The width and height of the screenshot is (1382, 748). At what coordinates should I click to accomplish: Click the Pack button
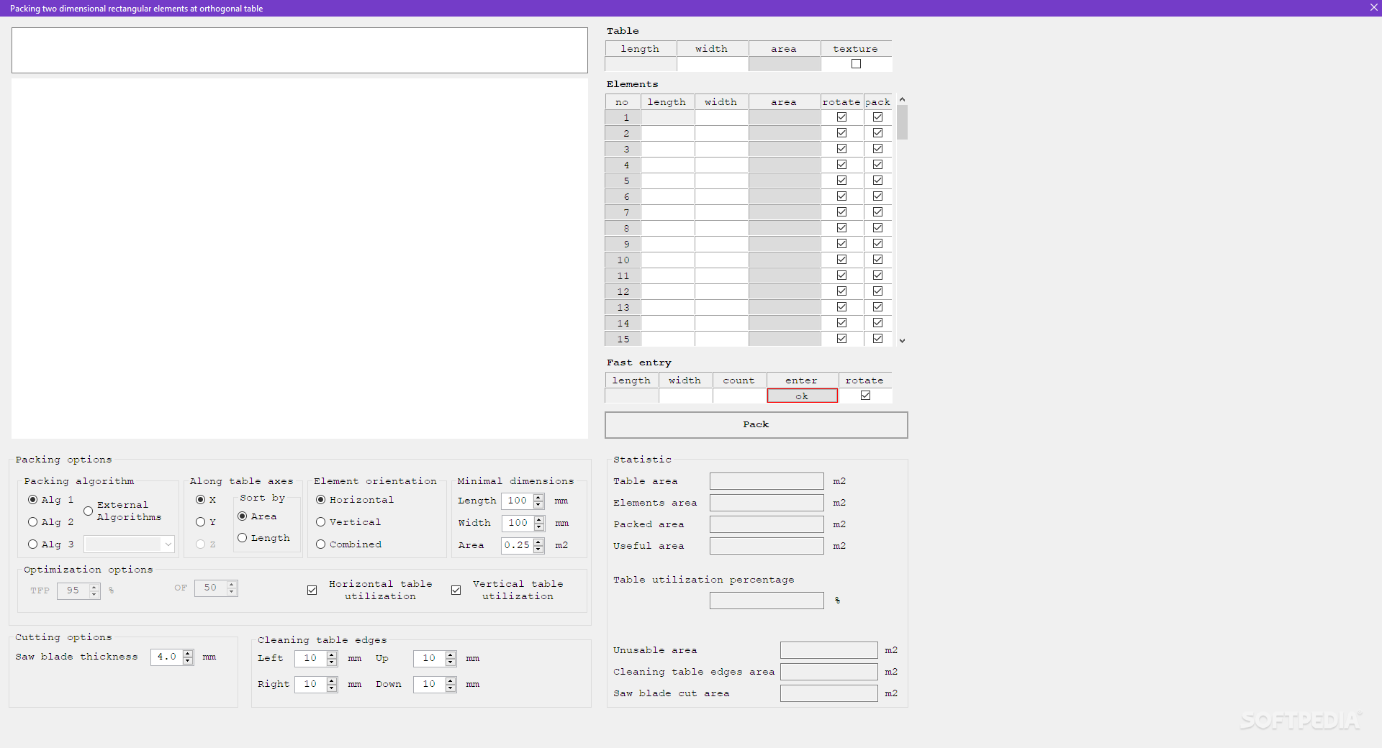pyautogui.click(x=756, y=424)
